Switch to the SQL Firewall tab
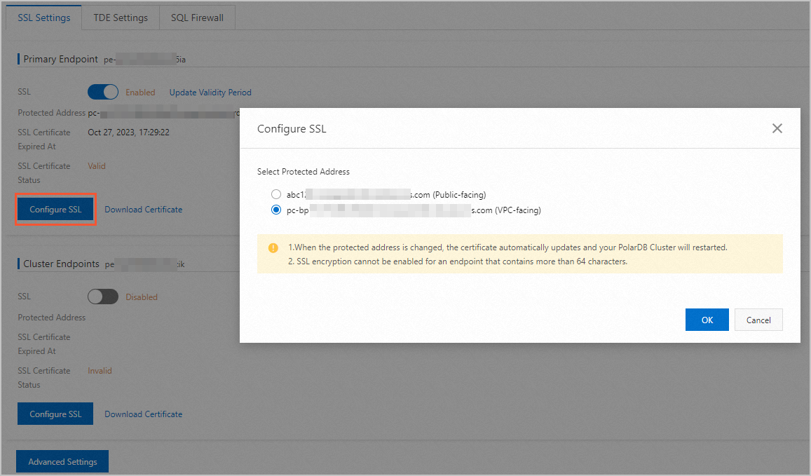The image size is (811, 476). (x=197, y=18)
